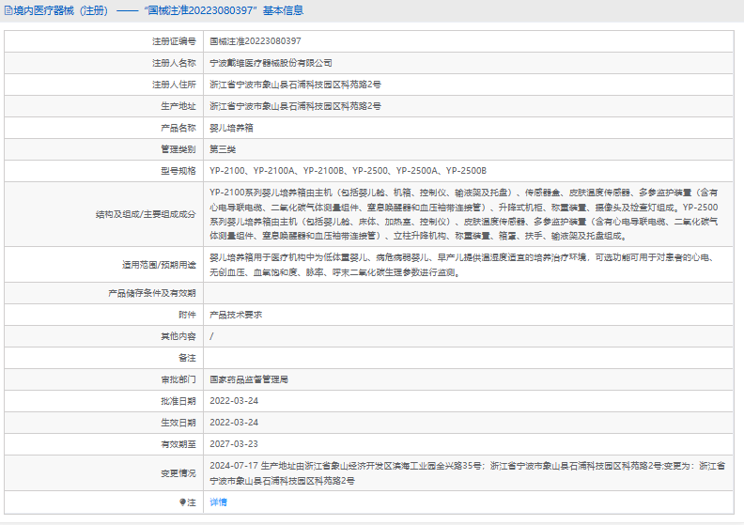744x525 pixels.
Task: Click the model specification row YP-2100 values
Action: tap(348, 171)
